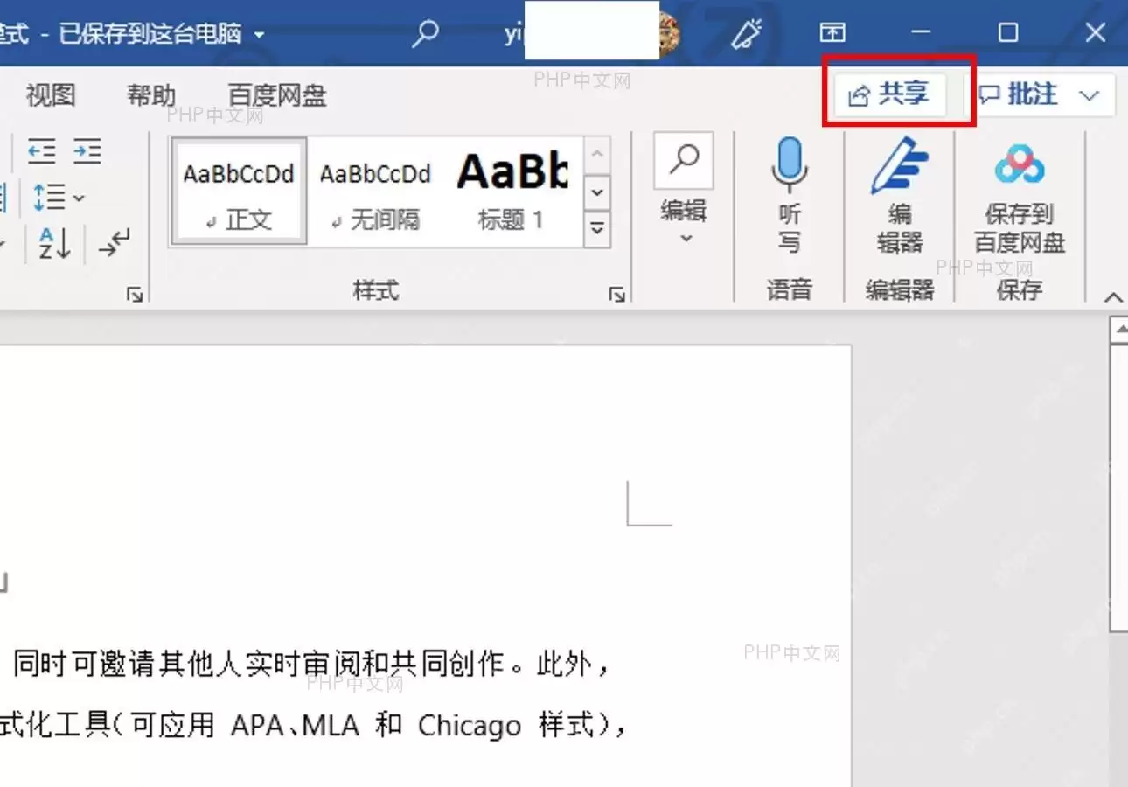The height and width of the screenshot is (787, 1128).
Task: Apply the 无间隔 style
Action: point(375,191)
